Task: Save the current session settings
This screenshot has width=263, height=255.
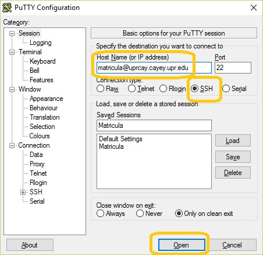Action: 233,156
